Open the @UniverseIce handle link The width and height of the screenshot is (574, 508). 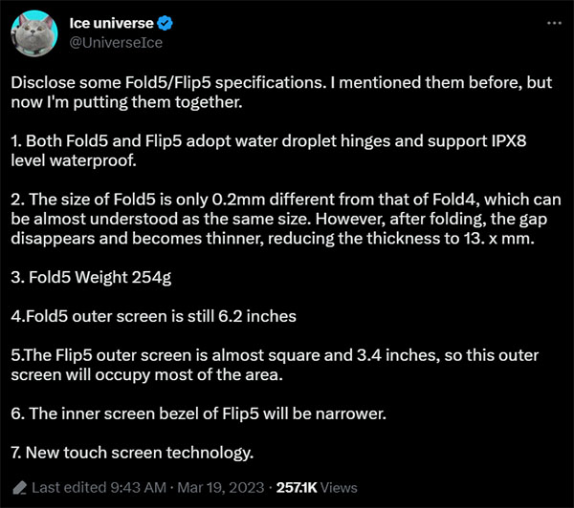(118, 44)
